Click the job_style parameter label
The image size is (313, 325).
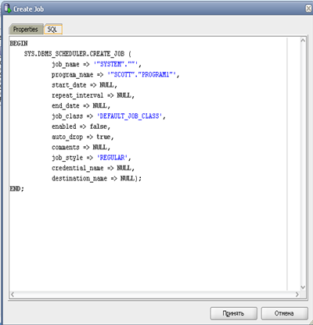[67, 158]
